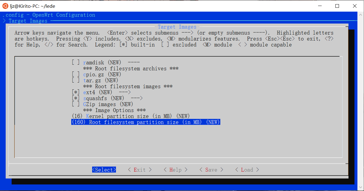The image size is (364, 191).
Task: Load a configuration file
Action: click(247, 170)
